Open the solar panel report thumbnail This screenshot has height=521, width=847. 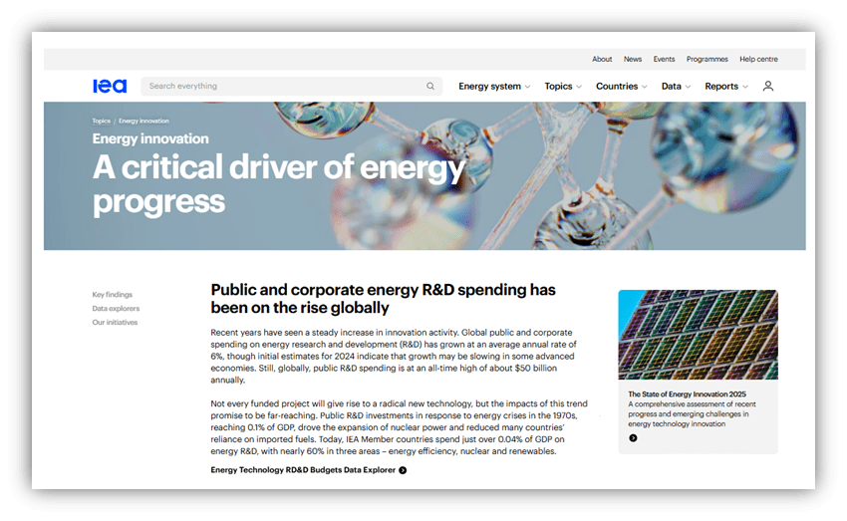698,335
